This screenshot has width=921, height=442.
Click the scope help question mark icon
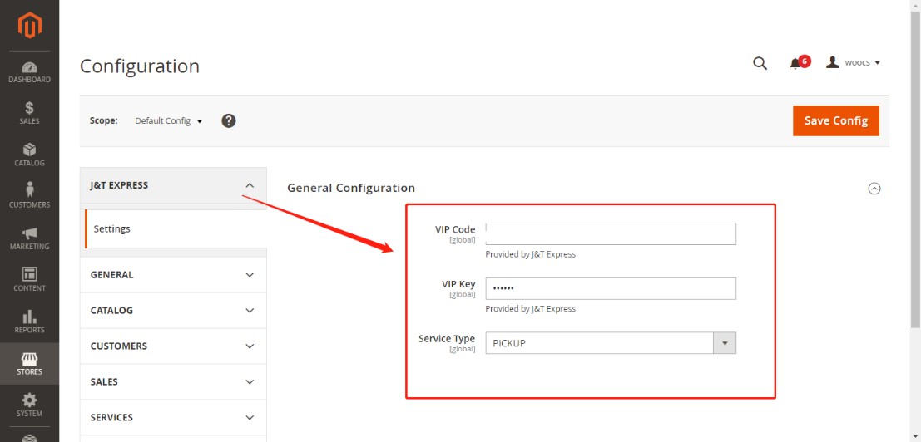pos(229,120)
